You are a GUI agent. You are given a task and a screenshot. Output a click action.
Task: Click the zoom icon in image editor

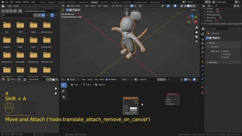click(56, 89)
